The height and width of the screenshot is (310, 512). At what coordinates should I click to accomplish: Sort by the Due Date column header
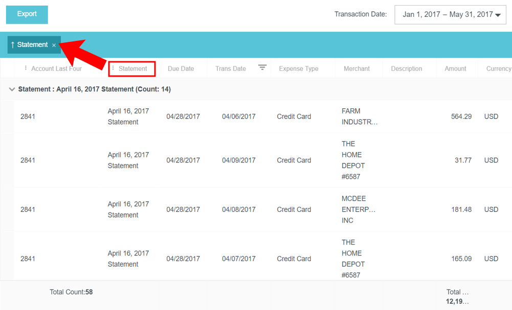pos(181,69)
